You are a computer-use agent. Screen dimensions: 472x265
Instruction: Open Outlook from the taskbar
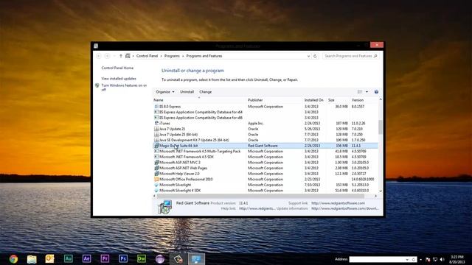(49, 258)
